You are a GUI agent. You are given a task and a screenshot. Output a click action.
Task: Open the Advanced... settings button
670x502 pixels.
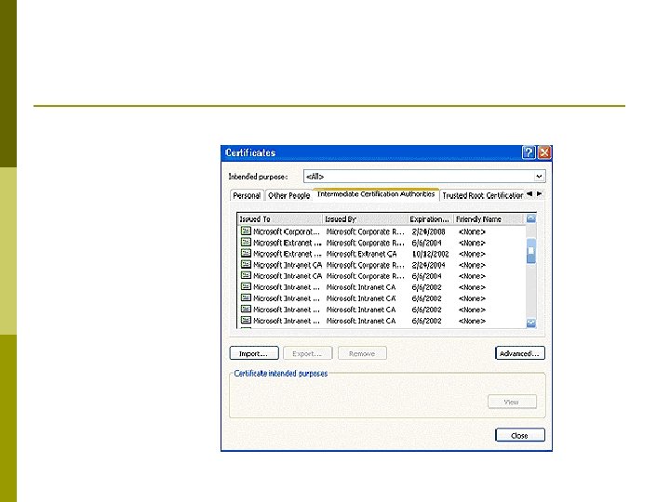(519, 353)
